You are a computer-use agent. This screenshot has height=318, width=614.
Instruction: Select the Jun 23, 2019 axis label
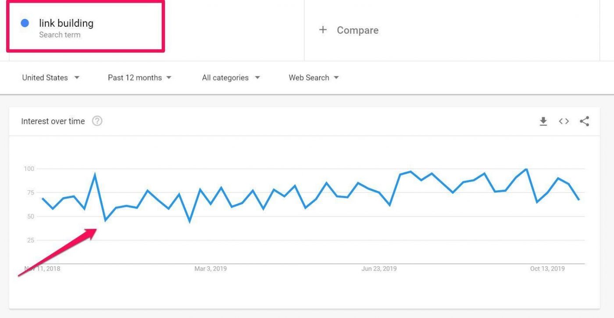[379, 268]
